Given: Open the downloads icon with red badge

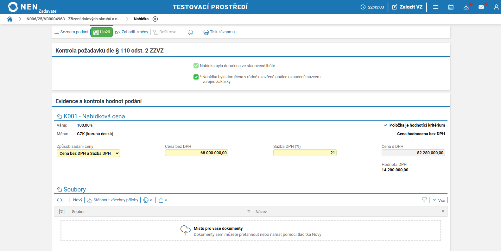Looking at the screenshot, I should pyautogui.click(x=466, y=7).
